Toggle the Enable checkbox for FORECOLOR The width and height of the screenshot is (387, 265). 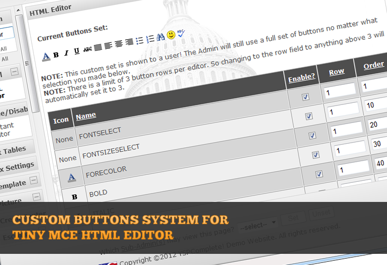[312, 136]
